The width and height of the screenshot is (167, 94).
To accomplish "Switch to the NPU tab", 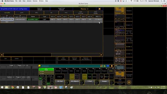I will point(37,13).
